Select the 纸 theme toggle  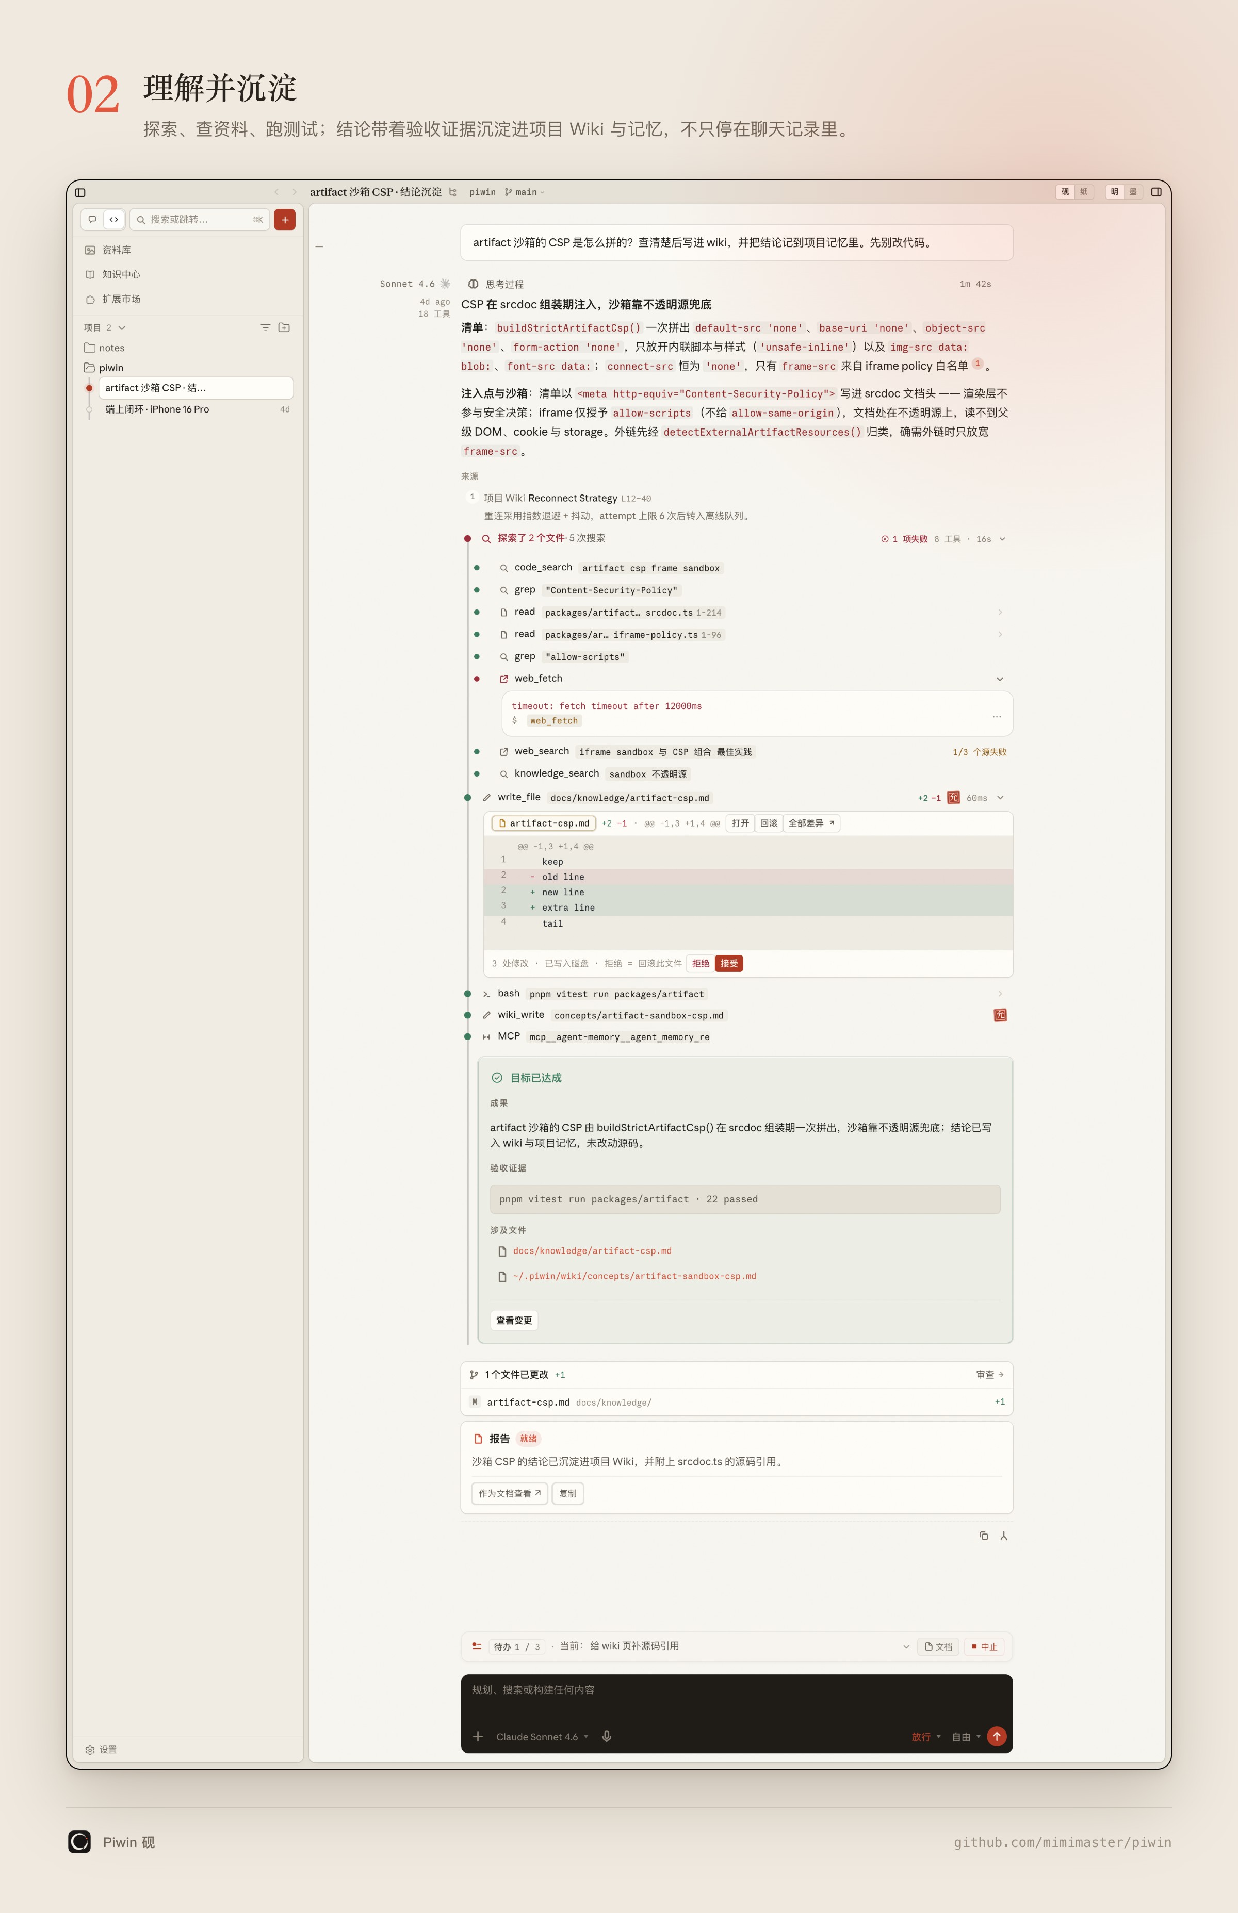tap(1084, 192)
